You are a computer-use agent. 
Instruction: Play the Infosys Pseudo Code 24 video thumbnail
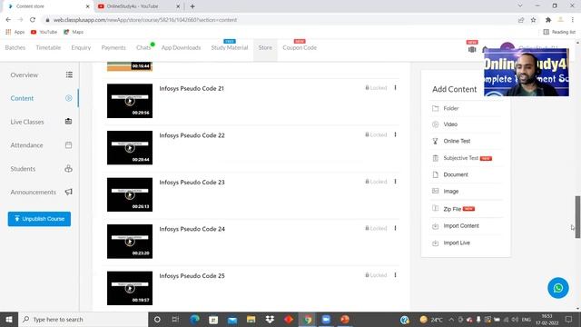pyautogui.click(x=130, y=242)
